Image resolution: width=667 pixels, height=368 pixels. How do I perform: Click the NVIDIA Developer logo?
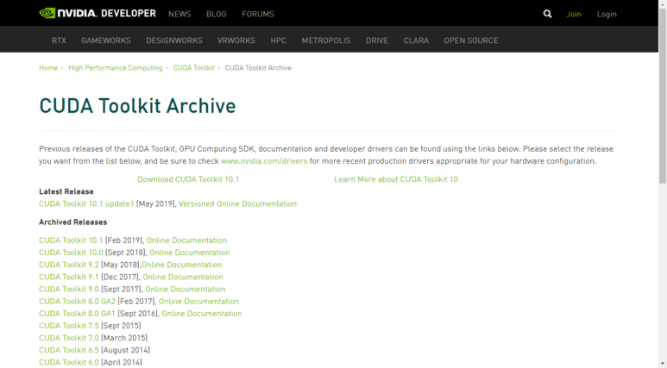[x=98, y=13]
